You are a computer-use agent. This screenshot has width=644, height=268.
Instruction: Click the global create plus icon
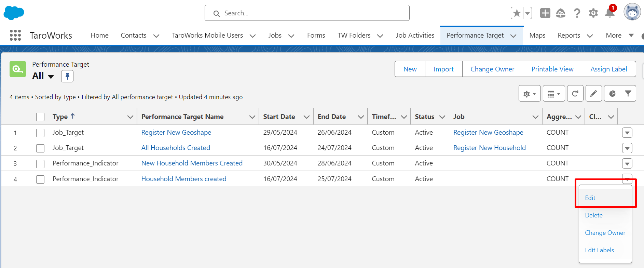[545, 13]
